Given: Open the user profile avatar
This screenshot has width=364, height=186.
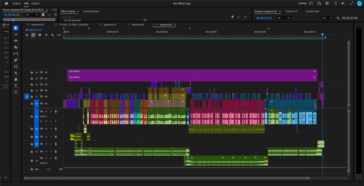Looking at the screenshot, I should pos(359,3).
